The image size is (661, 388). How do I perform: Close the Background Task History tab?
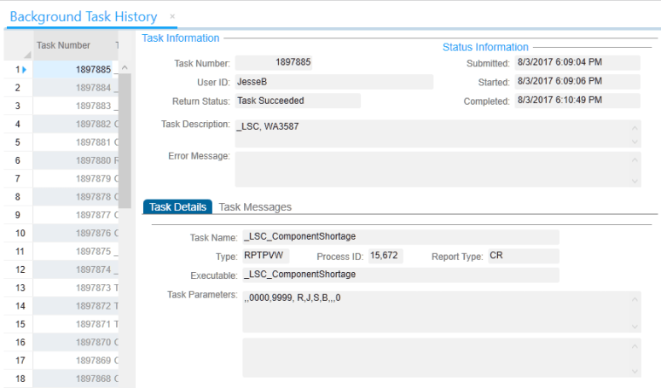click(172, 16)
